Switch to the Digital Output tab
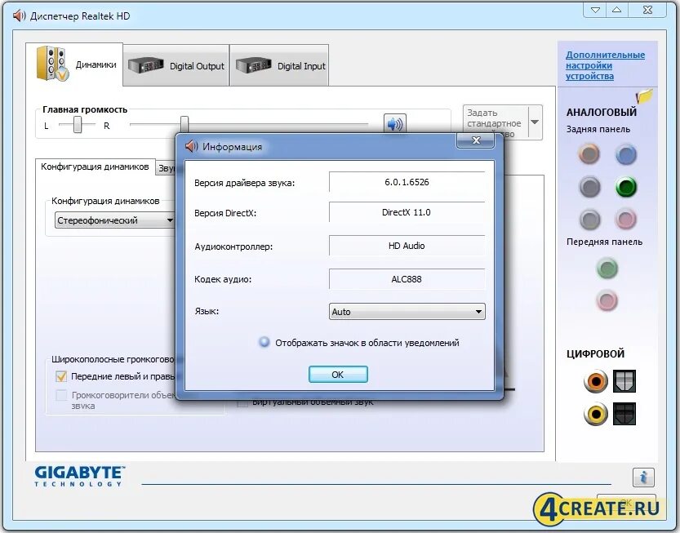The height and width of the screenshot is (533, 680). point(176,66)
